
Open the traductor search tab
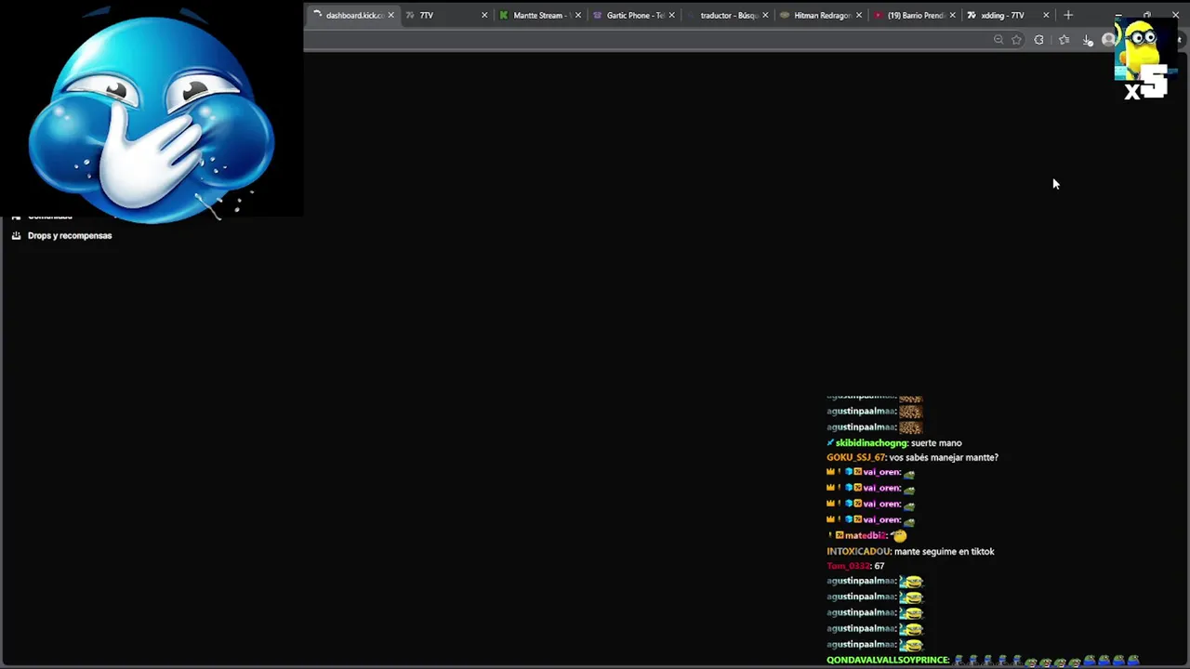[727, 15]
